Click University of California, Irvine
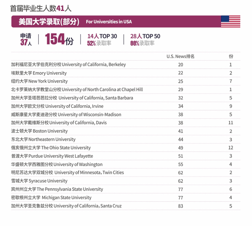 coord(75,106)
